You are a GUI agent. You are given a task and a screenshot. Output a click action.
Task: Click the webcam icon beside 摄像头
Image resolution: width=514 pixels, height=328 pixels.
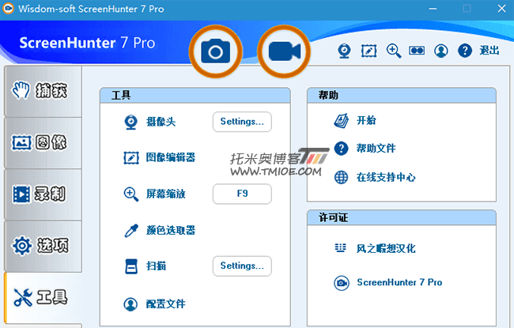tap(130, 122)
